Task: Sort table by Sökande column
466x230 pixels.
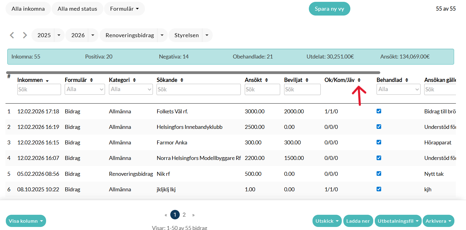Action: [x=182, y=80]
